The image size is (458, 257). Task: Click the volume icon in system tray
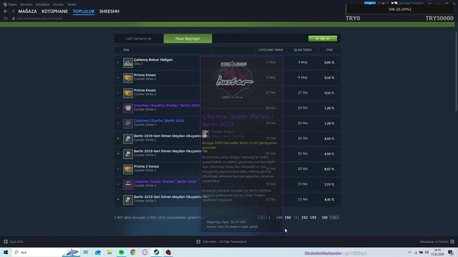pos(427,252)
